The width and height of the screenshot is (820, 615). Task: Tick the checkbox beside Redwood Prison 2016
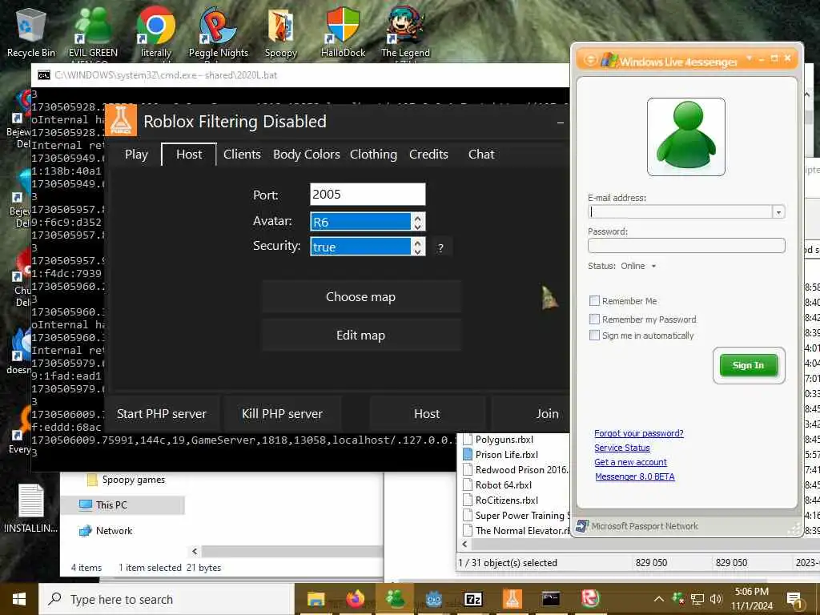[x=468, y=469]
